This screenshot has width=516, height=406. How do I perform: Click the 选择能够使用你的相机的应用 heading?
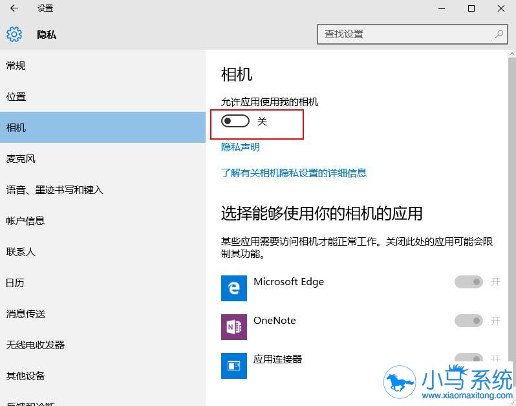(321, 213)
